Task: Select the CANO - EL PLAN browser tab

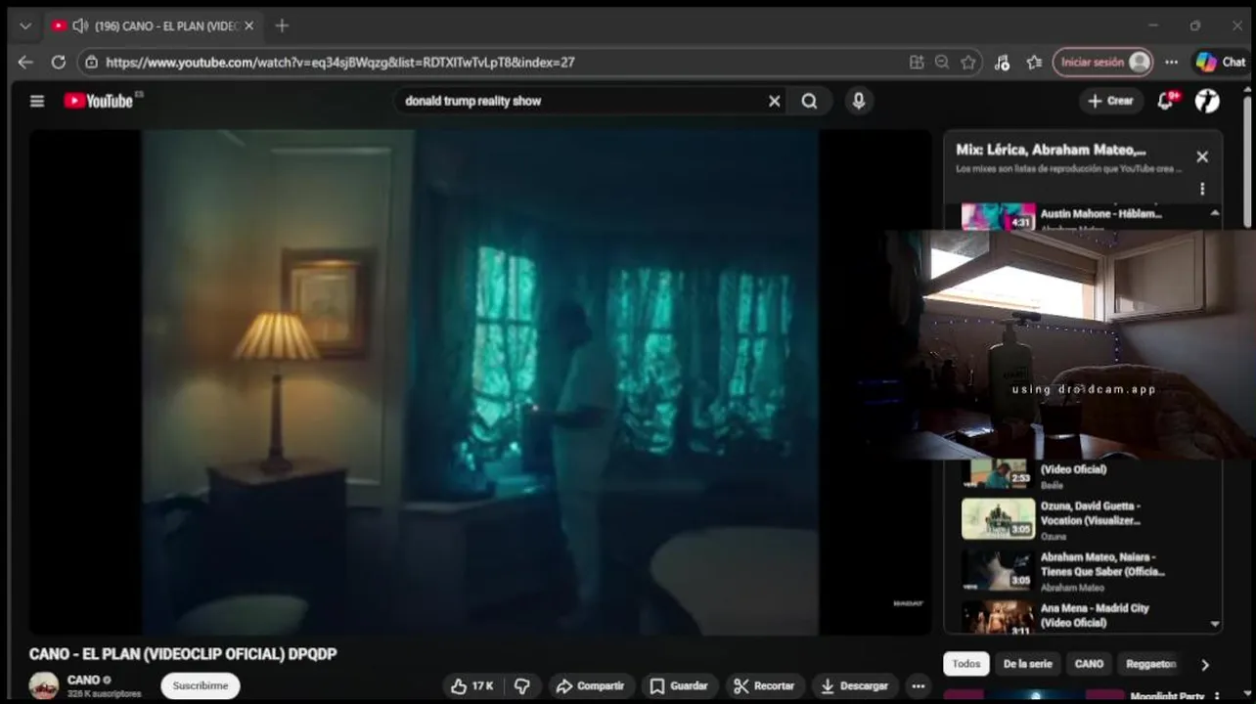Action: point(153,25)
